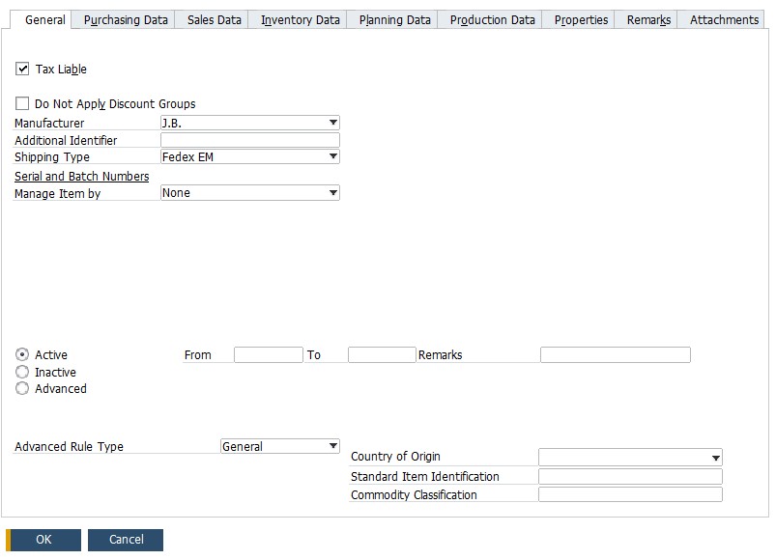The height and width of the screenshot is (560, 776).
Task: Go to the Planning Data tab
Action: coord(391,18)
